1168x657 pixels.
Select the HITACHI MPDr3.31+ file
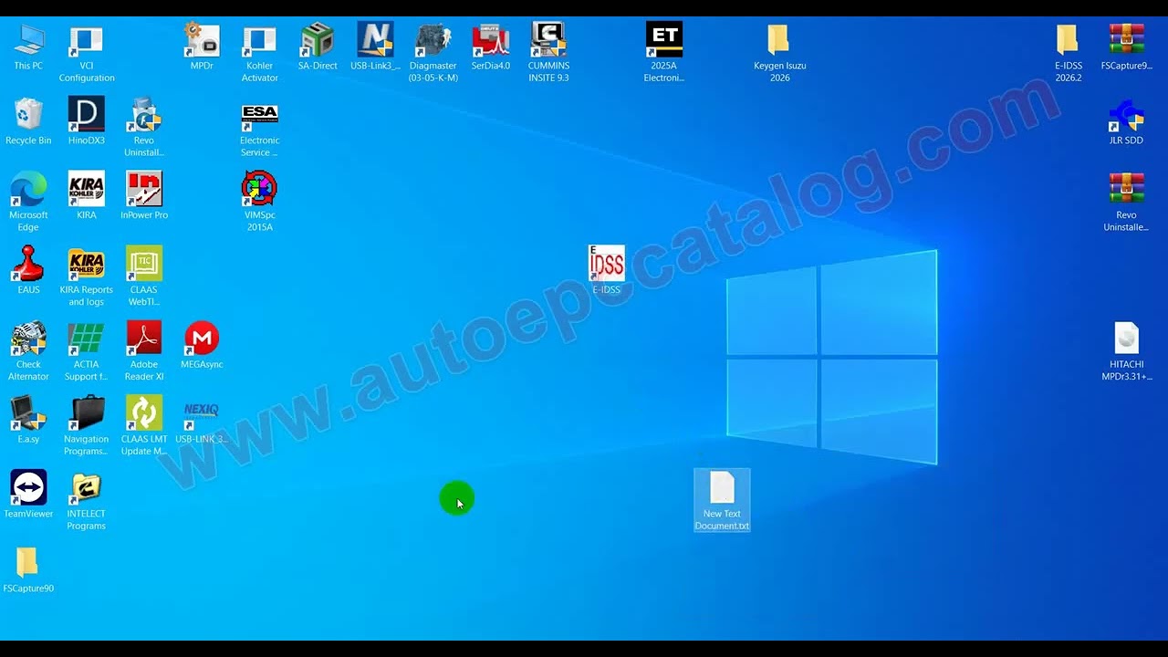point(1127,351)
